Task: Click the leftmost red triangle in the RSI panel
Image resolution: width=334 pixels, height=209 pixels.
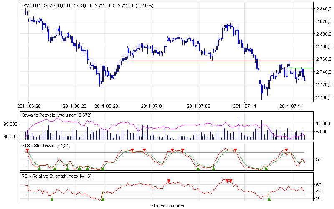Action: point(169,181)
